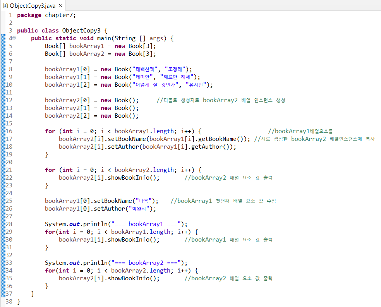This screenshot has width=381, height=307.
Task: Click line number 16 in the gutter
Action: (9, 131)
